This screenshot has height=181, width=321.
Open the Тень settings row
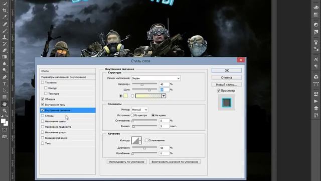pos(68,143)
